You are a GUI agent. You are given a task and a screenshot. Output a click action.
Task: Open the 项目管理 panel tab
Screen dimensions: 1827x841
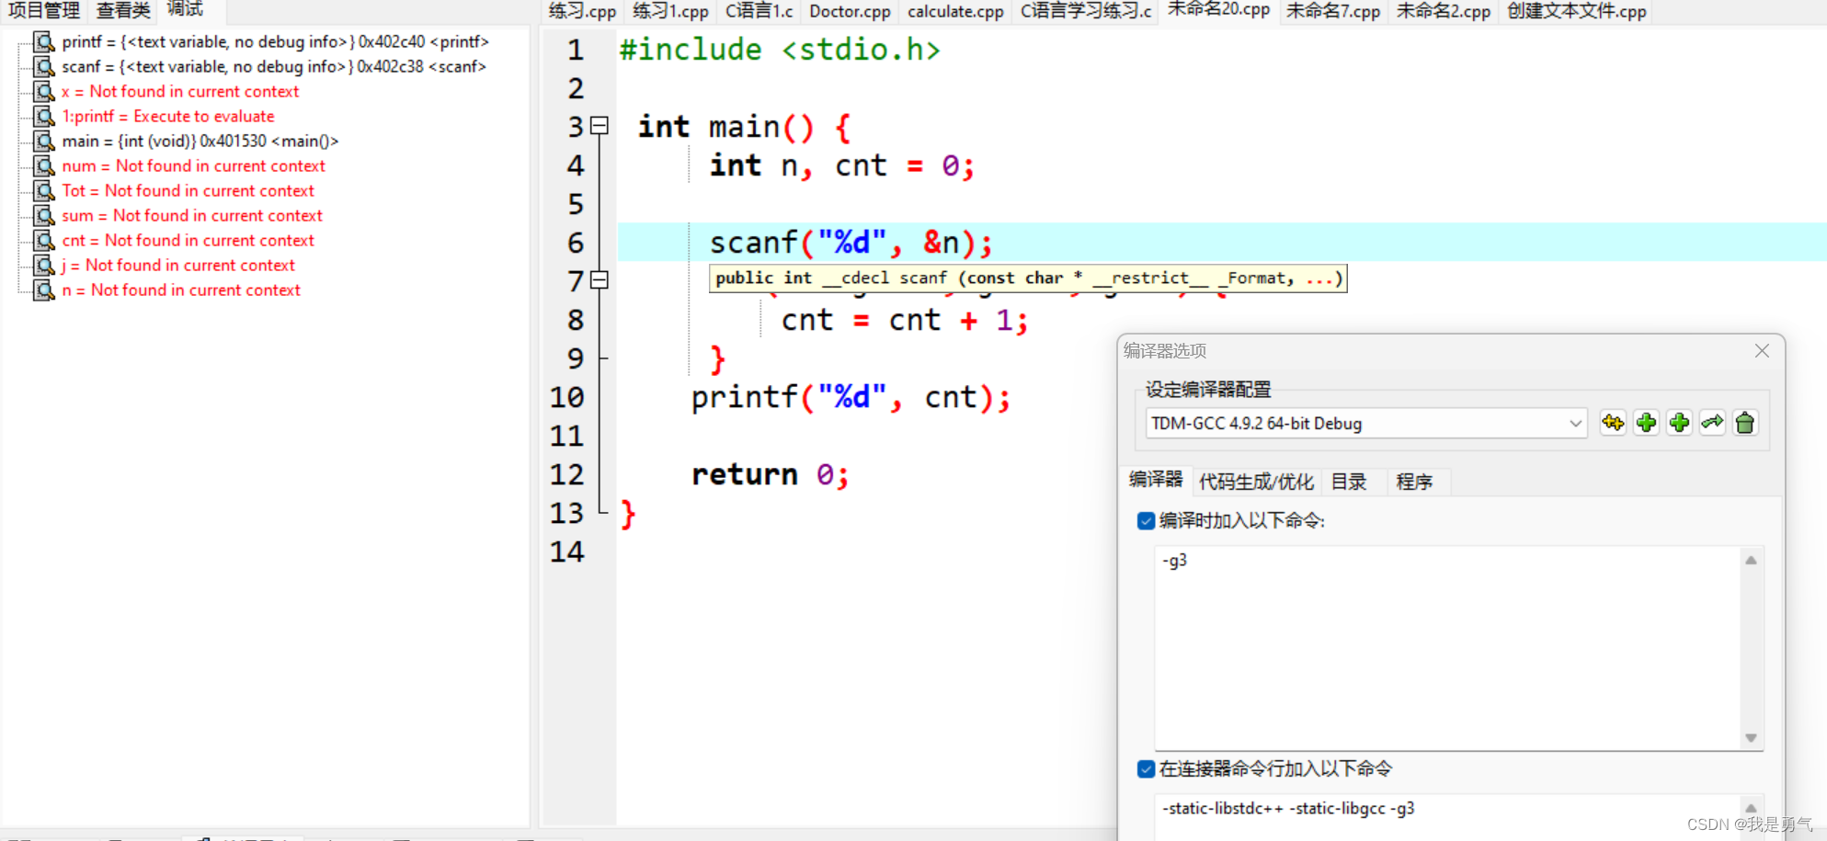click(x=43, y=11)
